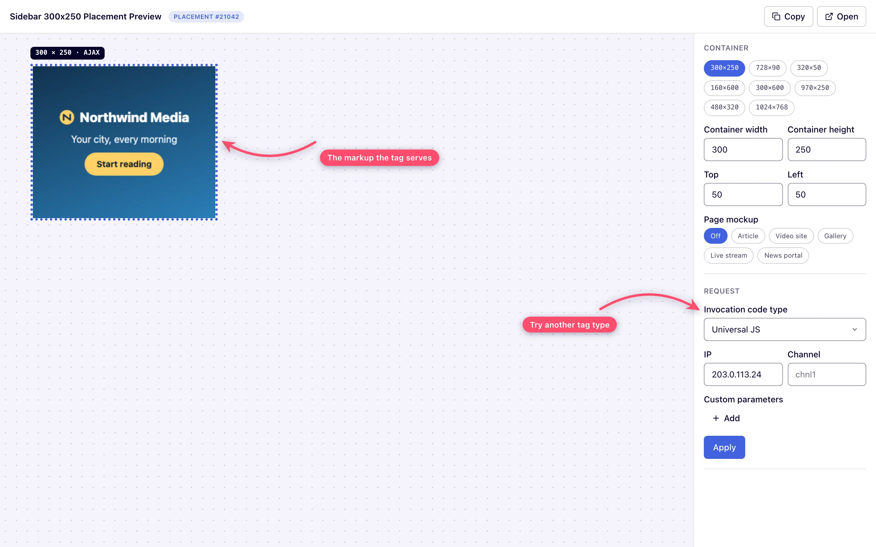Click the Apply button
Image resolution: width=876 pixels, height=547 pixels.
tap(724, 448)
